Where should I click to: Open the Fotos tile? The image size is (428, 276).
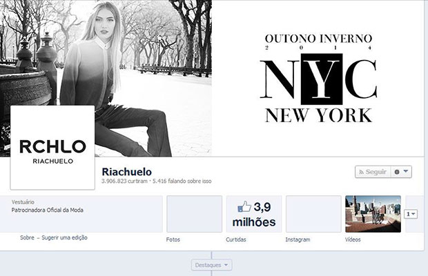pos(195,214)
